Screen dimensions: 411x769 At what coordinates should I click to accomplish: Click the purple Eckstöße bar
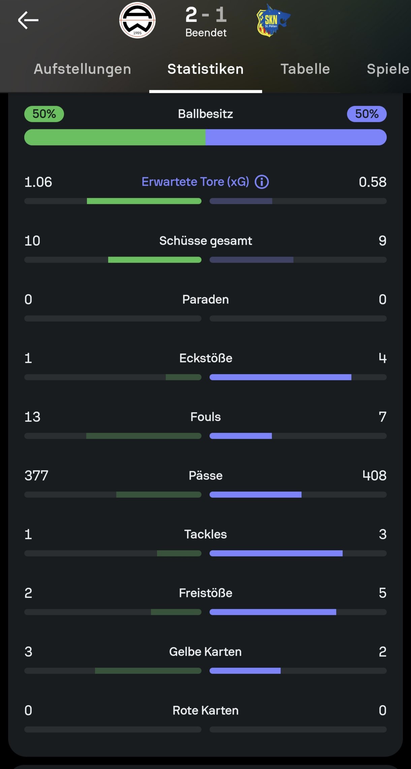(x=280, y=377)
